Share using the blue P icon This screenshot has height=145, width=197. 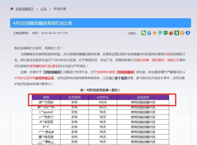coord(160,33)
